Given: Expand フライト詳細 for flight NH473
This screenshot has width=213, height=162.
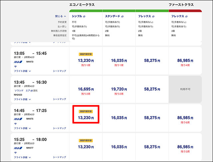Looking at the screenshot, I should click(x=22, y=71).
